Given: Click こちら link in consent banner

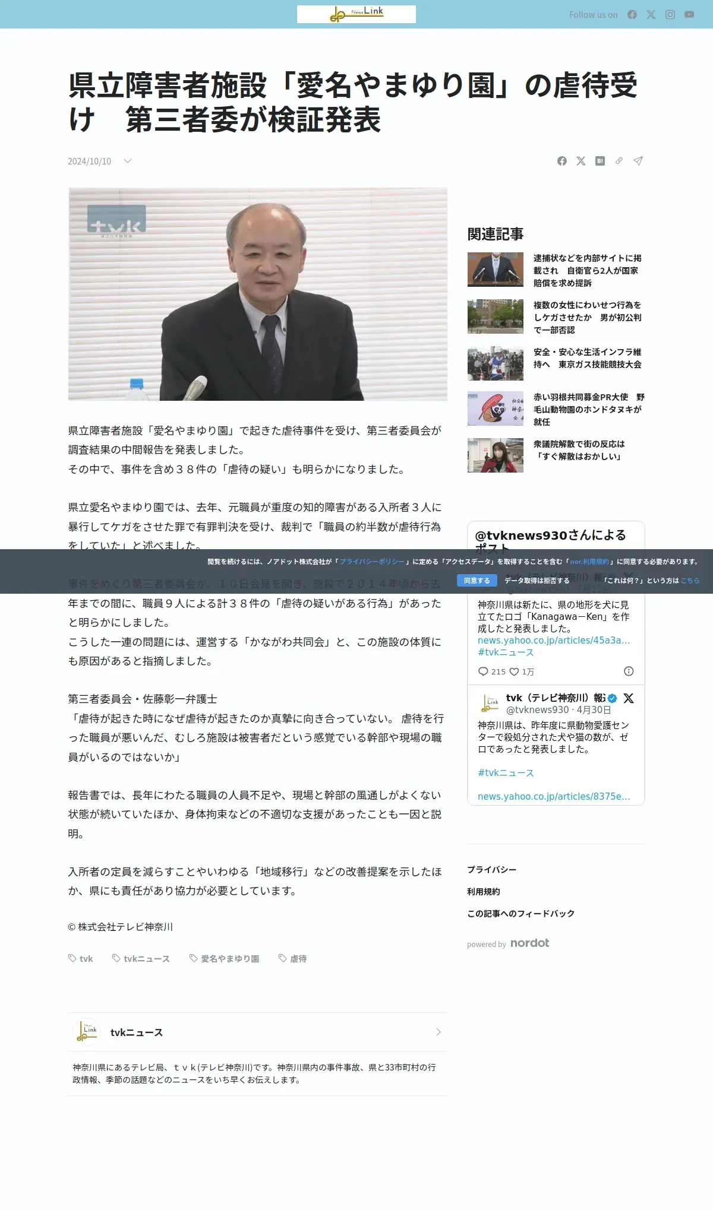Looking at the screenshot, I should pos(690,581).
